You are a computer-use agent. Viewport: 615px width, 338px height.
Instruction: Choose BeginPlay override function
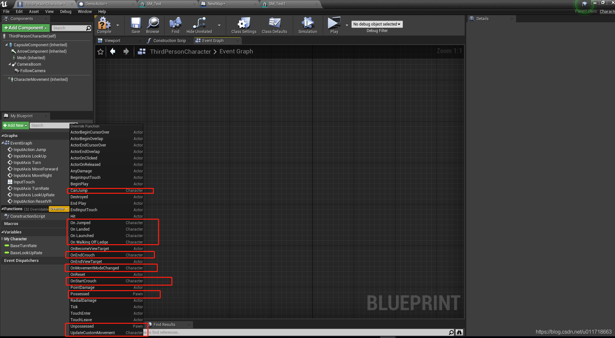click(x=106, y=184)
